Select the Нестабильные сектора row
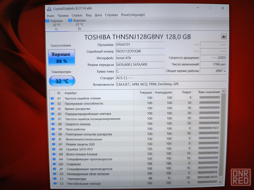The image size is (254, 190). pyautogui.click(x=136, y=183)
